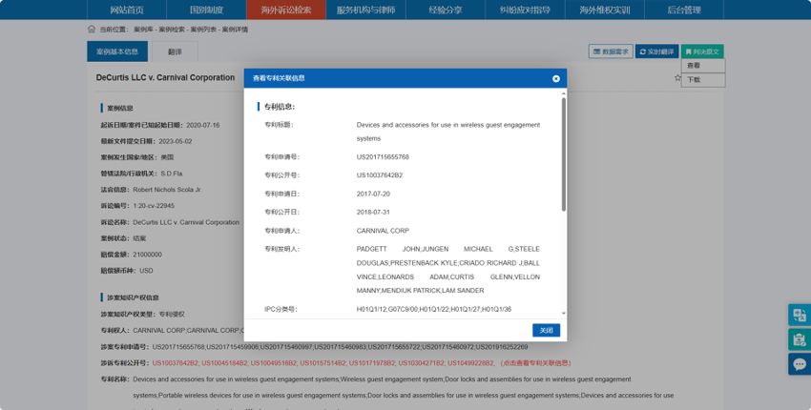Click the 点击查看专利关联信息 link

tap(535, 363)
